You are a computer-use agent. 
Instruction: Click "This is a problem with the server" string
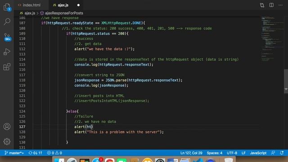(123, 132)
